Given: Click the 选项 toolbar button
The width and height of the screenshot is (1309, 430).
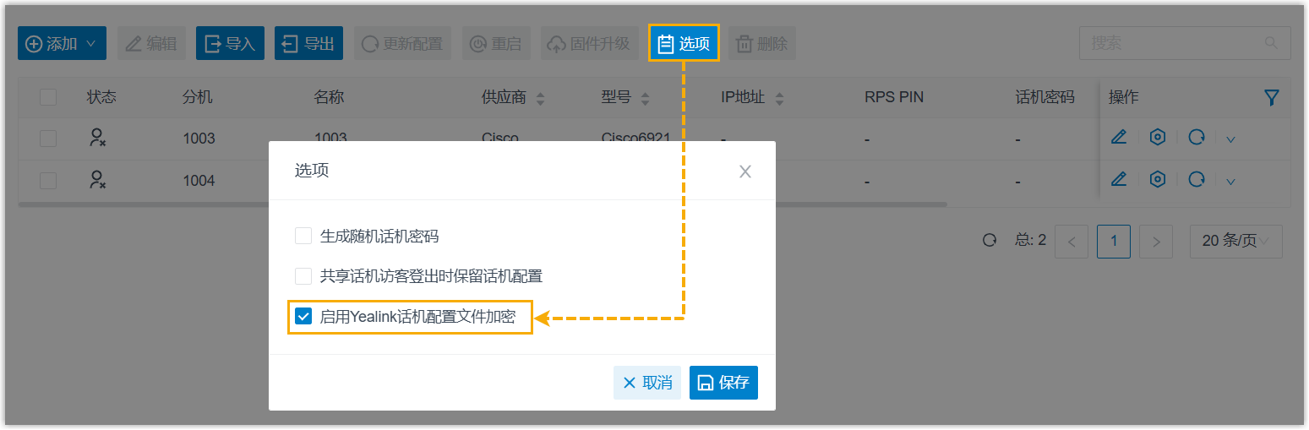Looking at the screenshot, I should (684, 43).
